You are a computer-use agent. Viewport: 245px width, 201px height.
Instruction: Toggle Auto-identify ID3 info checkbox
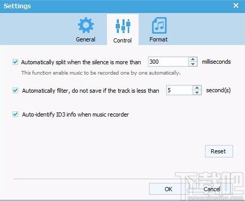tap(15, 114)
